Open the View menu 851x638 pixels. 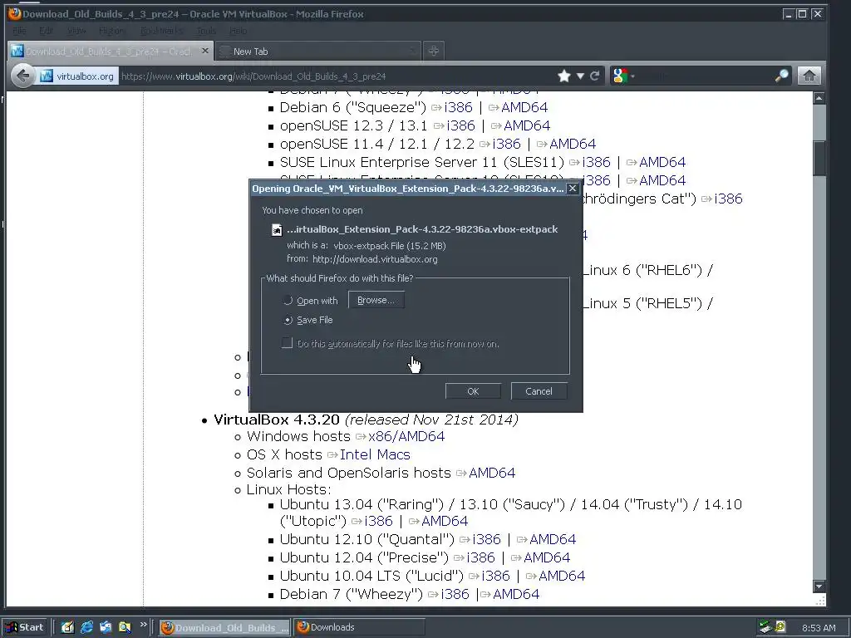(x=76, y=31)
